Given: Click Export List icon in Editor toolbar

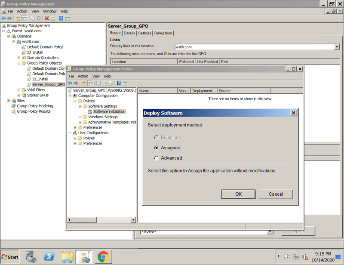Looking at the screenshot, I should click(x=111, y=83).
